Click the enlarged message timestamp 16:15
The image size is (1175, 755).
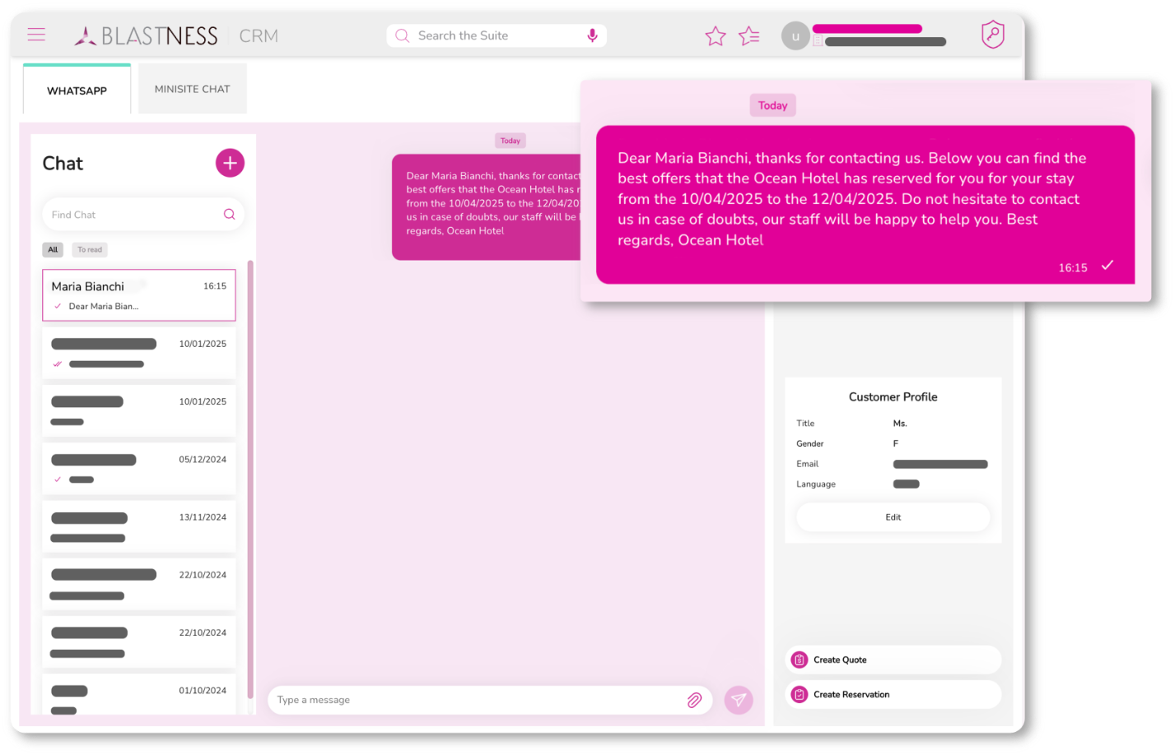coord(1073,267)
